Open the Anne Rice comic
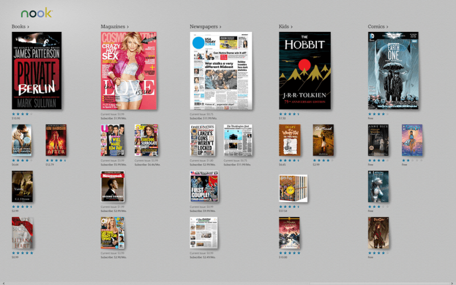Viewport: 456px width, 285px height. 378,140
